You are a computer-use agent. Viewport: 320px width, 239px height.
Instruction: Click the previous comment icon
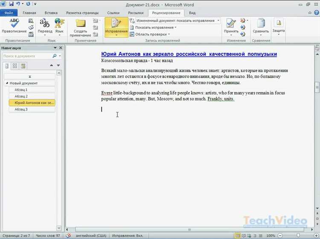click(95, 28)
